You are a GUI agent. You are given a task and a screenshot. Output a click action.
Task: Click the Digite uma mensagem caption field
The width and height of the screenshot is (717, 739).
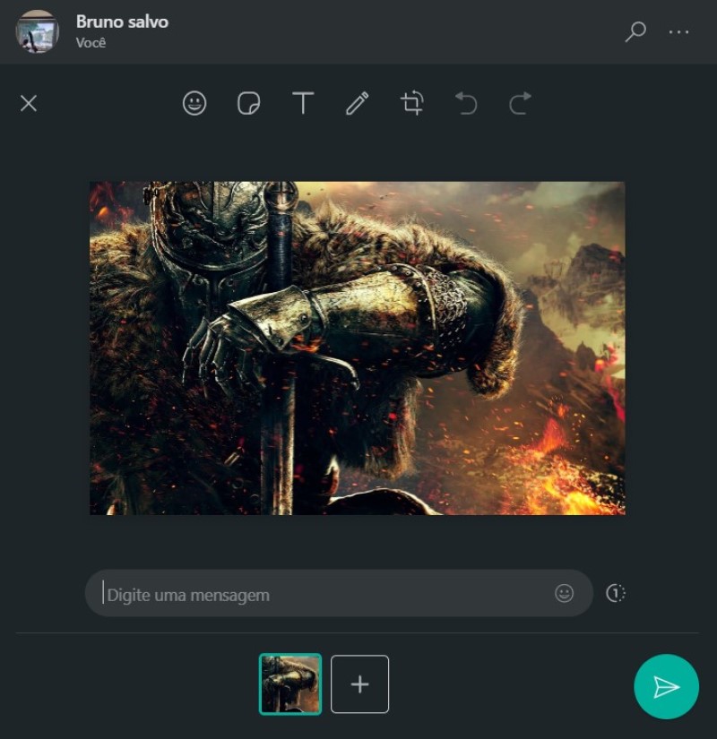pyautogui.click(x=339, y=593)
